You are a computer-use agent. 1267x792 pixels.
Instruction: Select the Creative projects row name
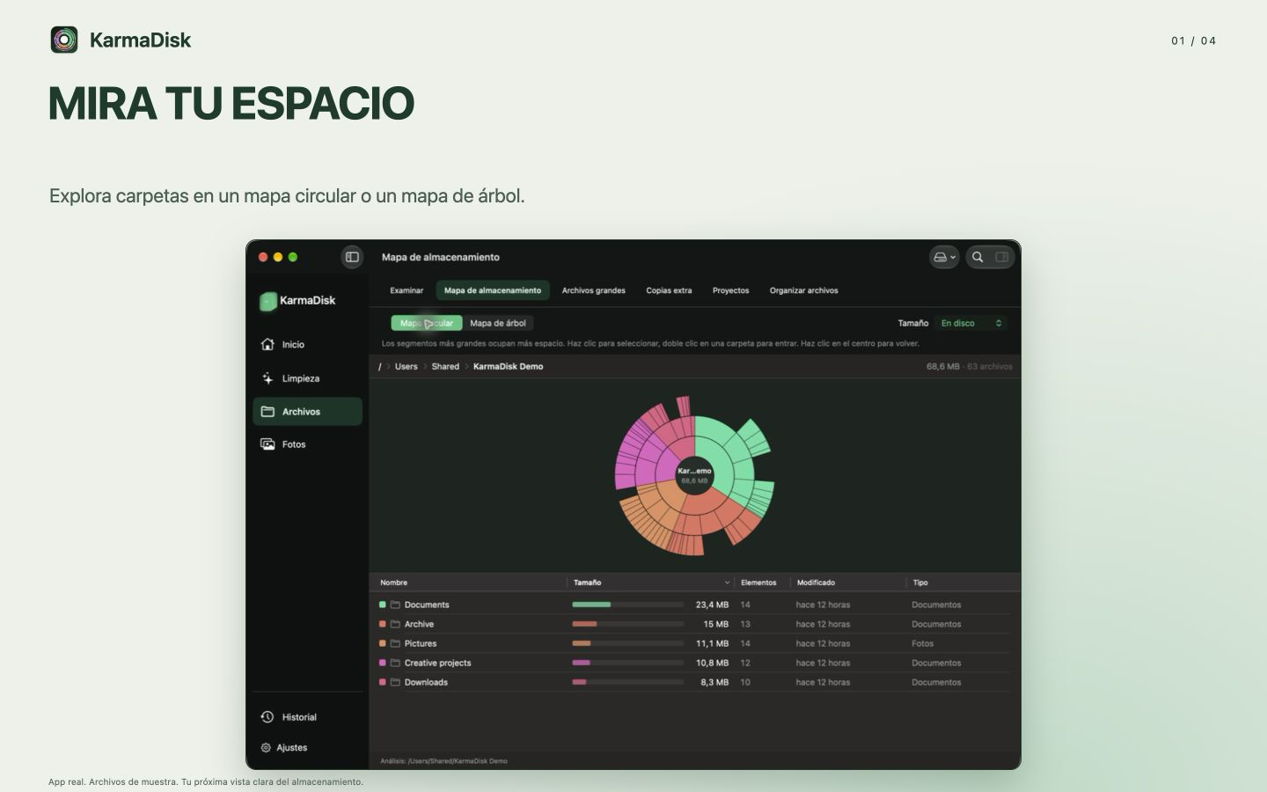pyautogui.click(x=437, y=664)
